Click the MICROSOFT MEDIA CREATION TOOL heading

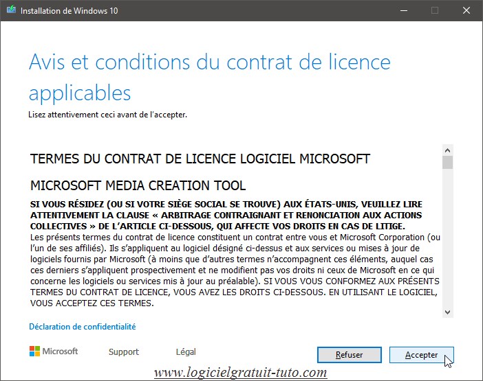click(138, 185)
